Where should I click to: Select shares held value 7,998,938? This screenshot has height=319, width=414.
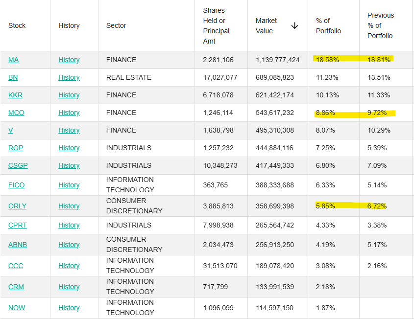[218, 226]
